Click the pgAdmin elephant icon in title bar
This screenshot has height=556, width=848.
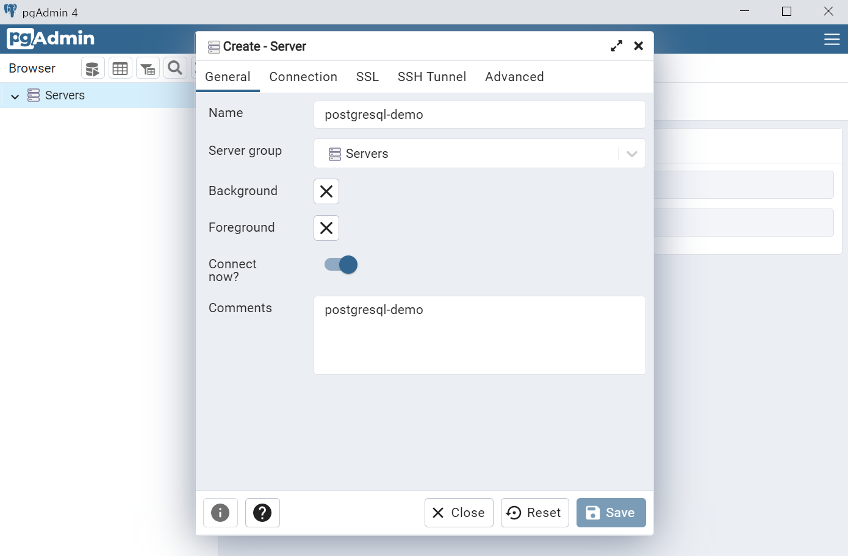pyautogui.click(x=10, y=11)
